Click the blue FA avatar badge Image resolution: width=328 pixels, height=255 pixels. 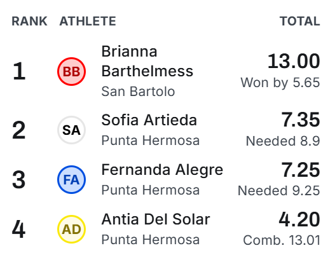pyautogui.click(x=71, y=179)
